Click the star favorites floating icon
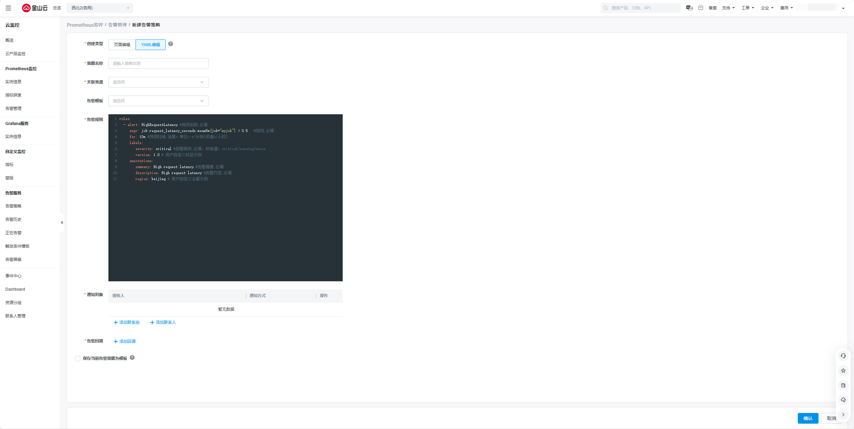The width and height of the screenshot is (854, 429). [x=843, y=371]
